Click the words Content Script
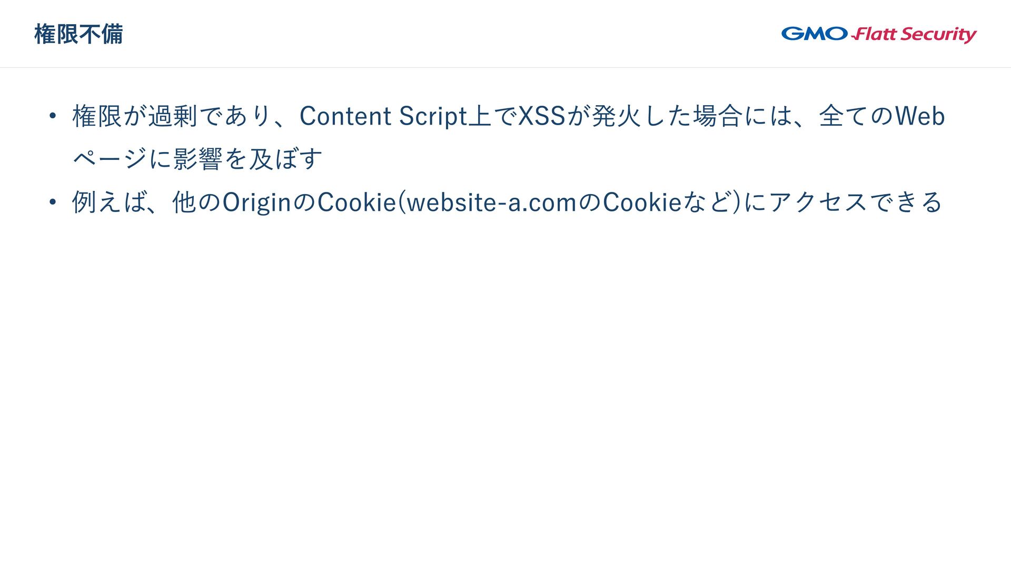 383,116
